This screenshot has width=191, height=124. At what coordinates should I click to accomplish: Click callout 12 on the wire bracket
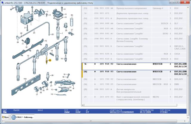[x=46, y=41]
